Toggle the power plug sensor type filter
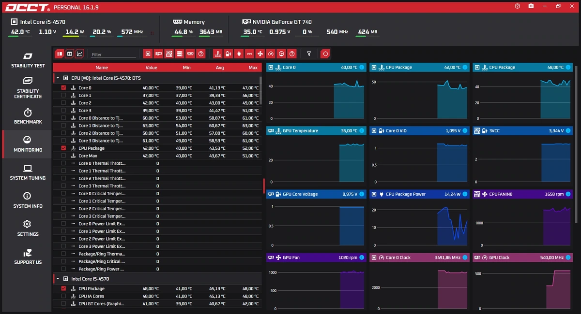 (x=239, y=54)
